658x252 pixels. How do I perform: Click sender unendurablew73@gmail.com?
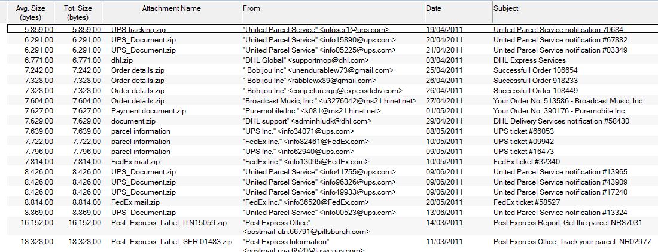point(341,70)
